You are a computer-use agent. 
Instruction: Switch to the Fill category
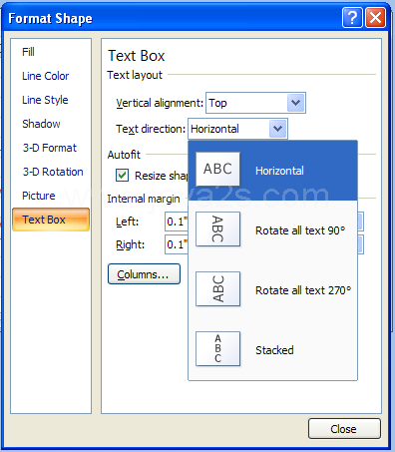point(28,52)
